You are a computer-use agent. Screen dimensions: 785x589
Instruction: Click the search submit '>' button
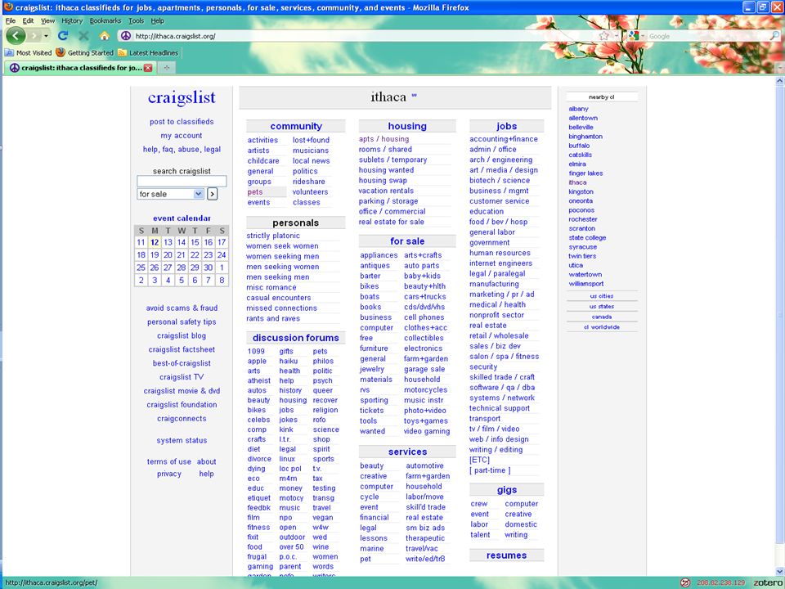coord(213,194)
